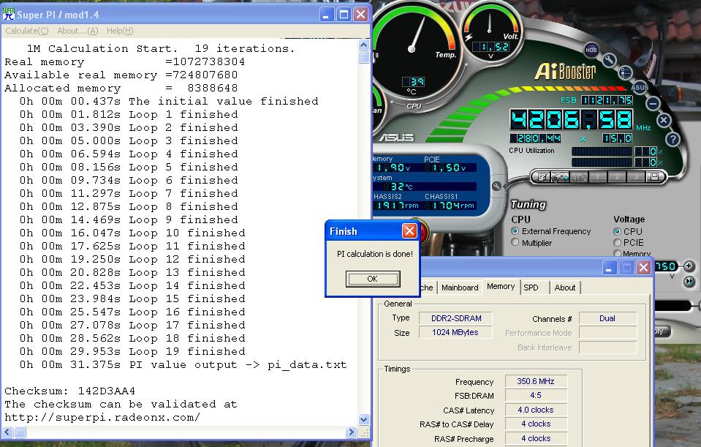Viewport: 701px width, 447px height.
Task: Select PCIE radio under Voltage
Action: click(x=617, y=242)
